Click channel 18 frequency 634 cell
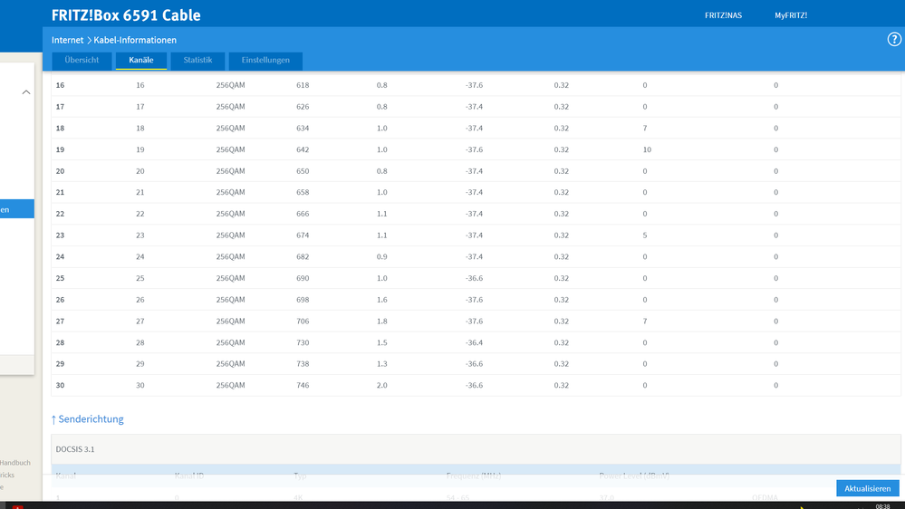 point(303,128)
